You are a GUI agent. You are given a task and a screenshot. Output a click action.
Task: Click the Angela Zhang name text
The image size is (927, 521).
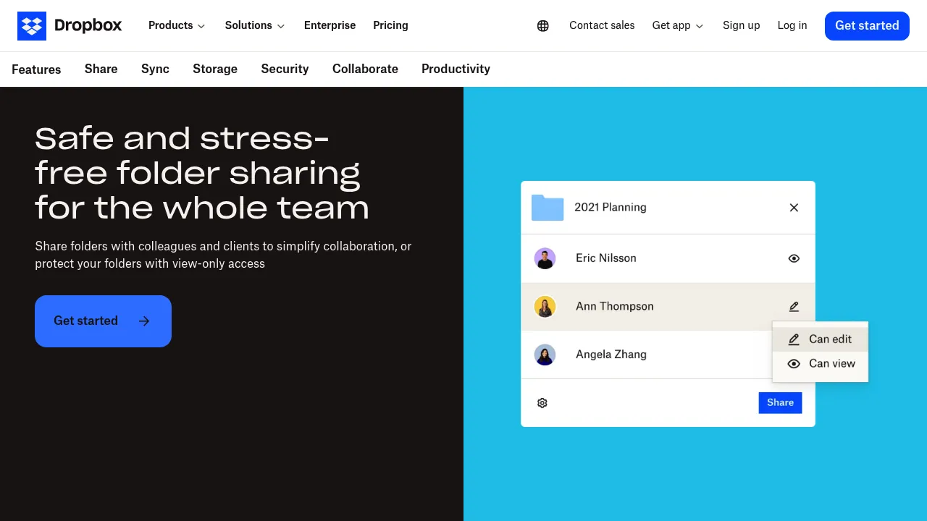point(611,355)
